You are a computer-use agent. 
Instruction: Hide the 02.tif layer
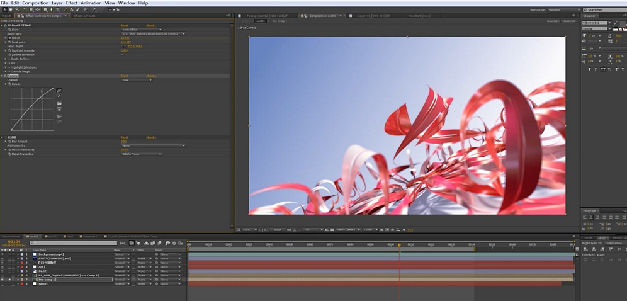[x=3, y=271]
